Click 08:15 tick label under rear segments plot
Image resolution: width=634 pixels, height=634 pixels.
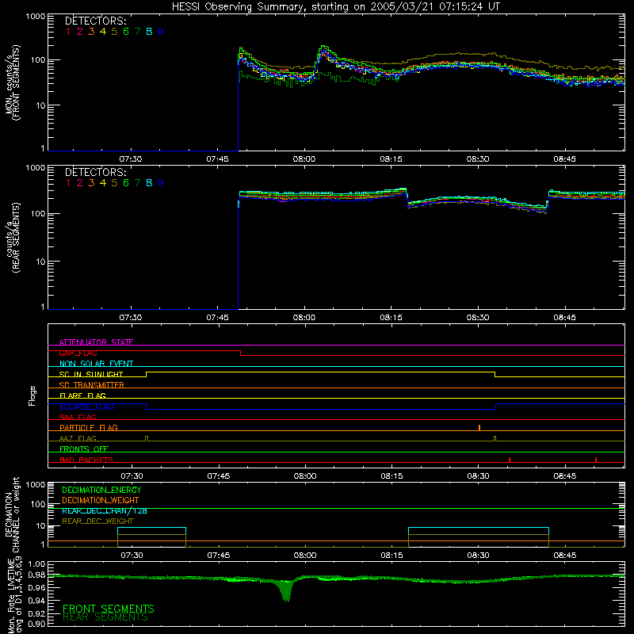(x=391, y=318)
